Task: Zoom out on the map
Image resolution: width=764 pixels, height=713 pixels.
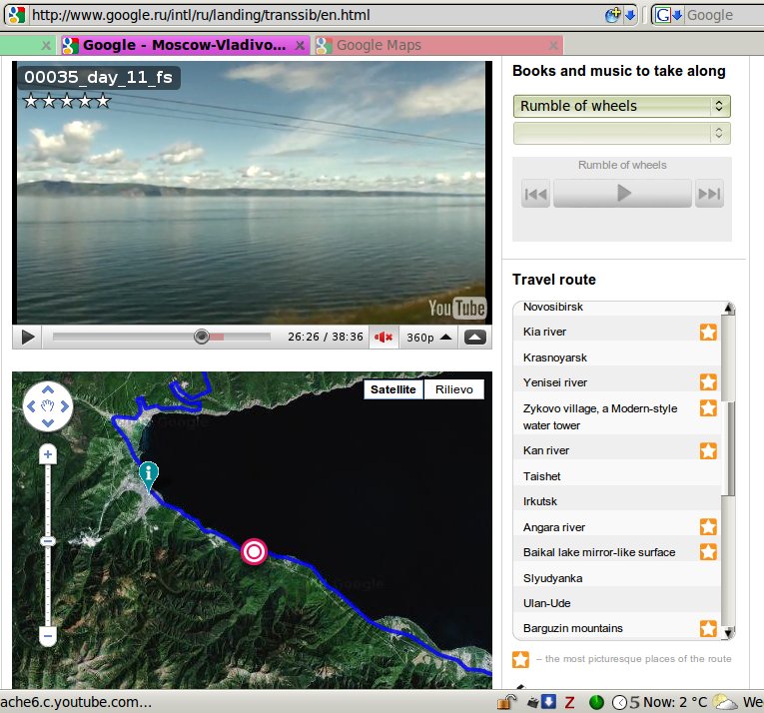Action: coord(48,636)
